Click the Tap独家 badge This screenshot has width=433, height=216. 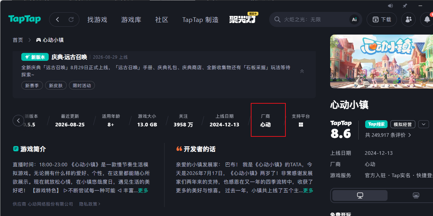point(376,124)
